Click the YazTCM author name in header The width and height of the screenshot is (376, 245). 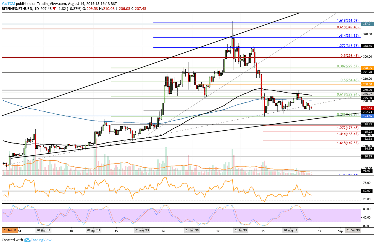click(x=9, y=3)
